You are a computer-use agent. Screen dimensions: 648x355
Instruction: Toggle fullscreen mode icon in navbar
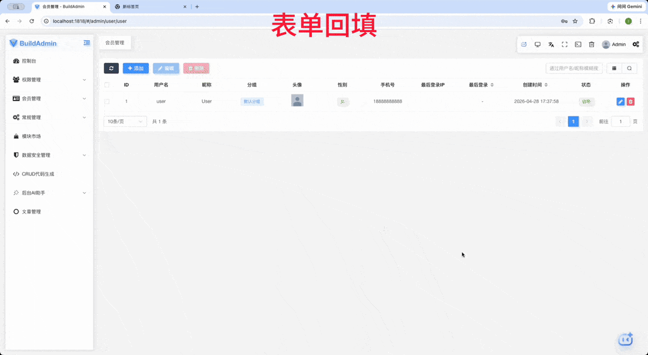click(565, 44)
